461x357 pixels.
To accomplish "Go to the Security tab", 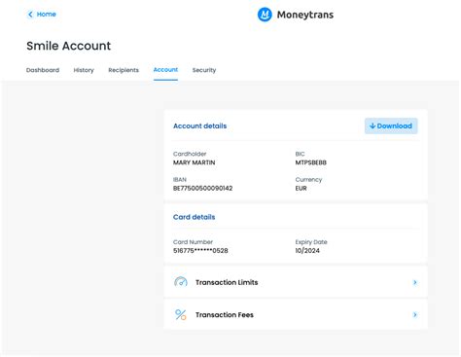I will [x=204, y=70].
